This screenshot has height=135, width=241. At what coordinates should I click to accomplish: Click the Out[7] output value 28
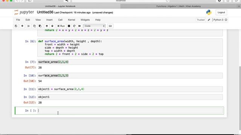coord(40,67)
